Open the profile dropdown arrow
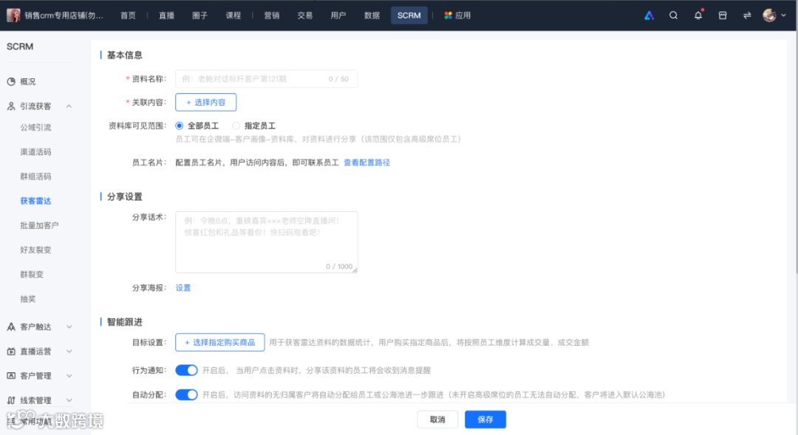Screen dimensions: 798x435 (x=783, y=16)
